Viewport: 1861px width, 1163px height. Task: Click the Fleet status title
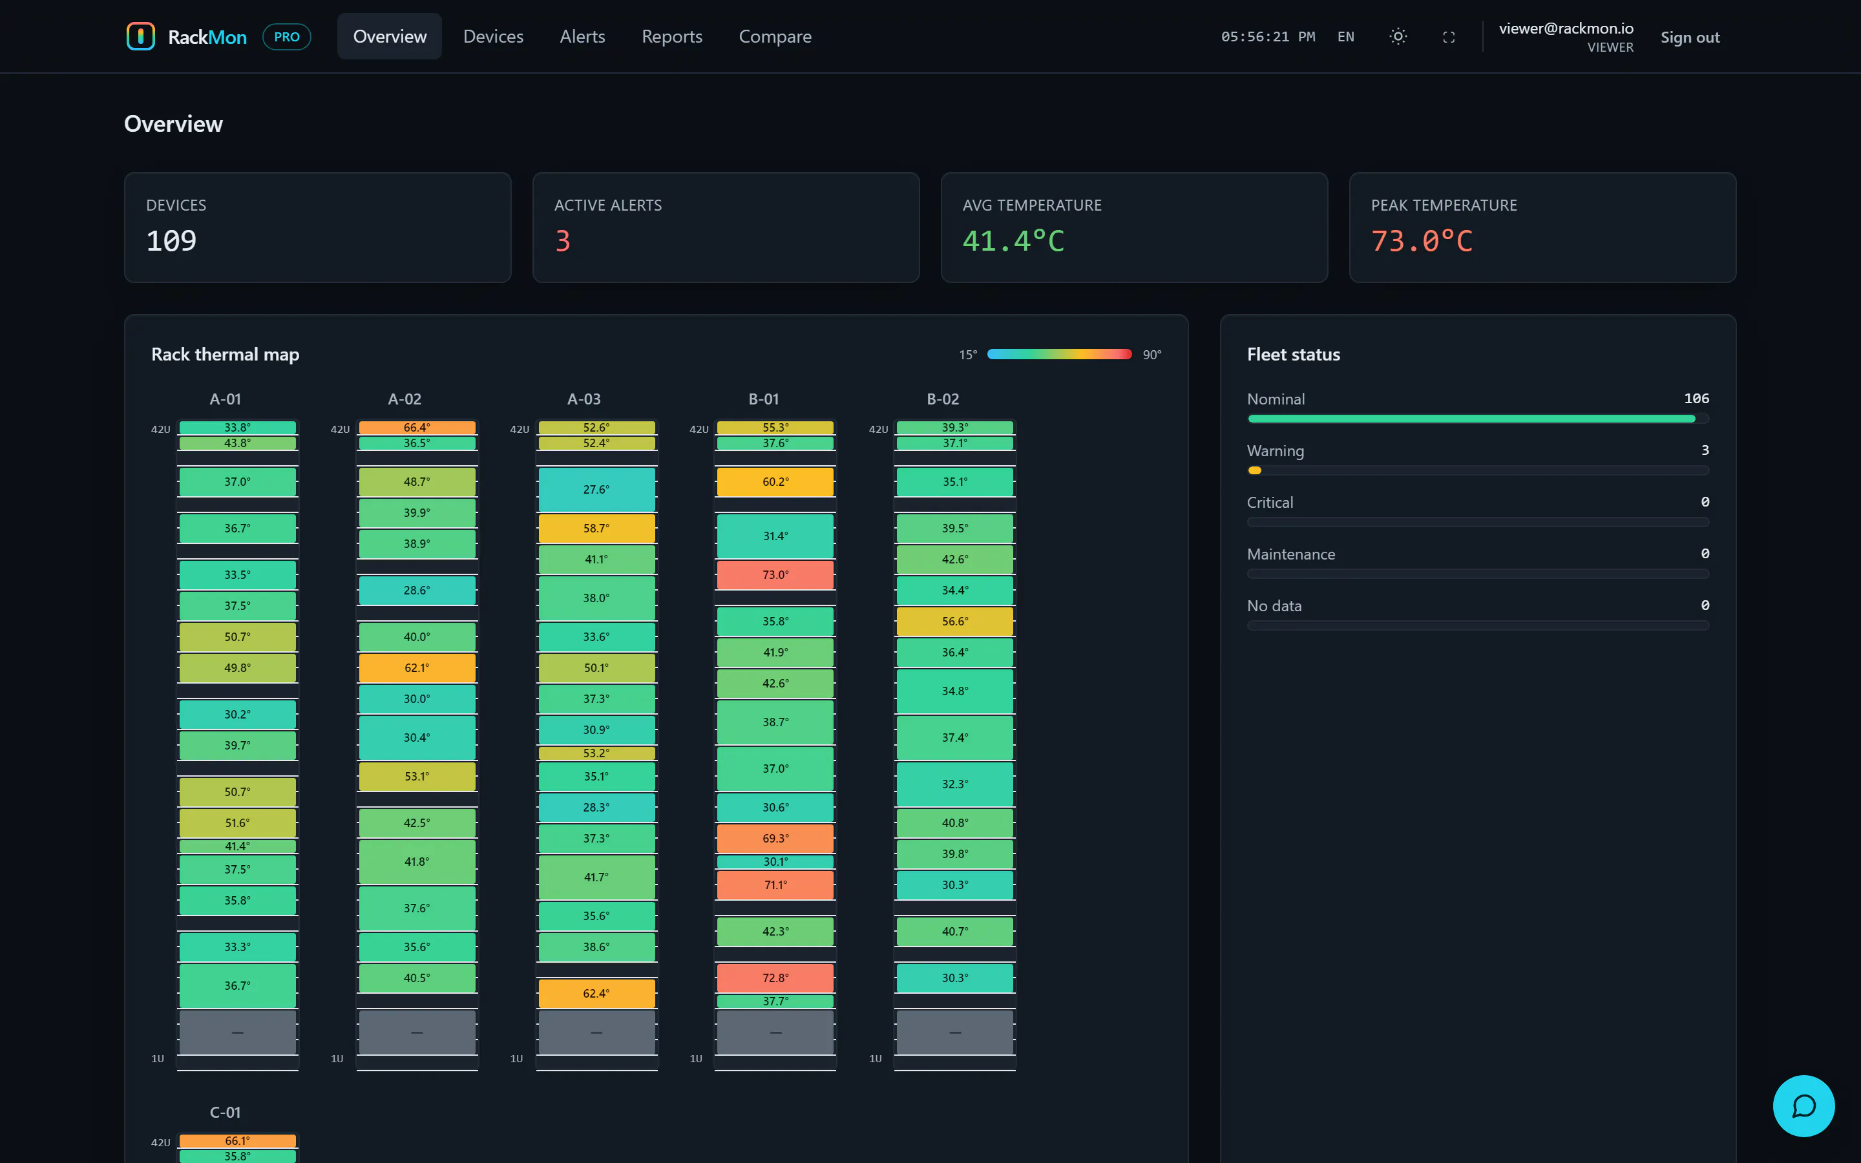coord(1294,354)
